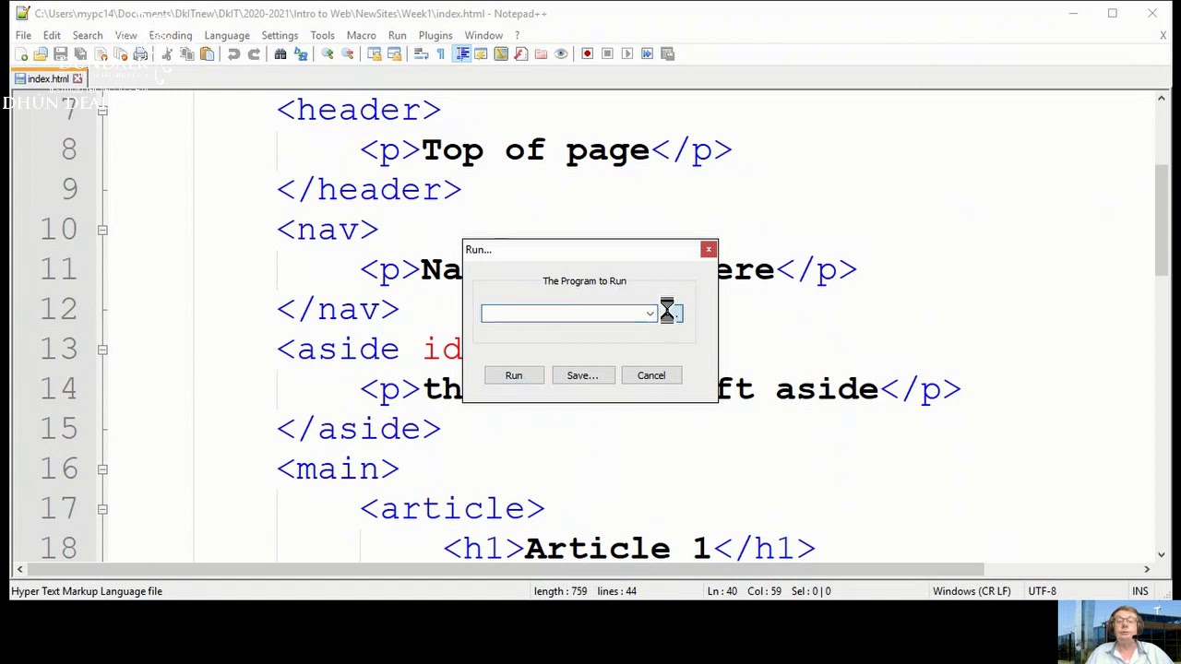The image size is (1181, 664).
Task: Toggle Document Map toolbar icon
Action: (x=501, y=54)
